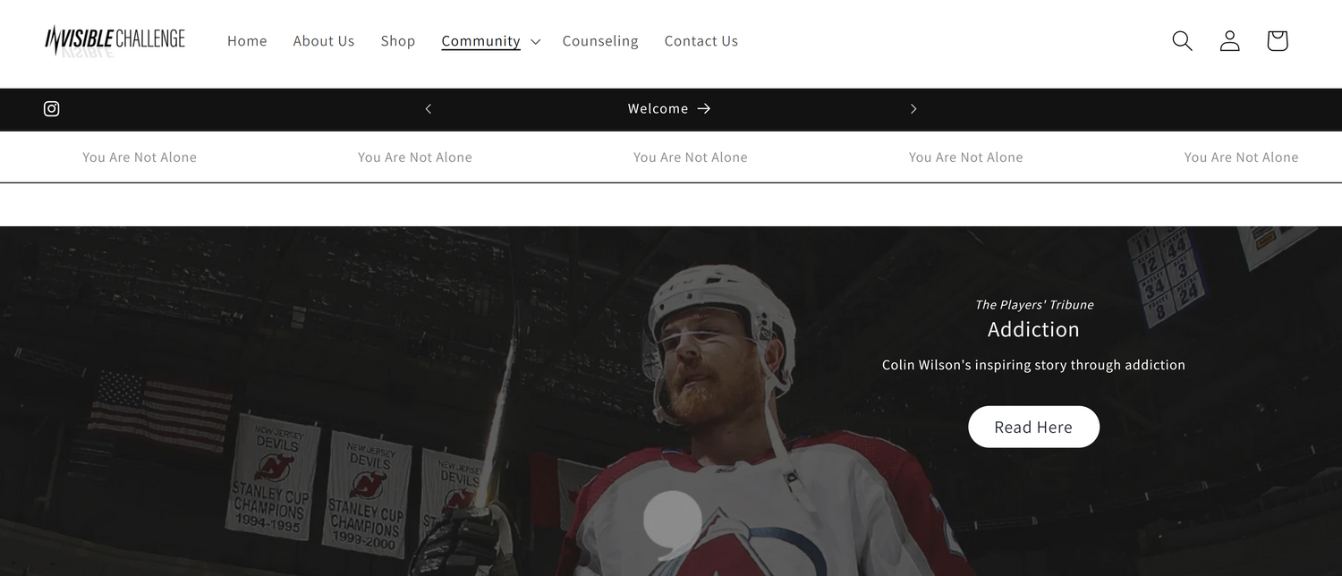Click the arrow beside Welcome
Viewport: 1342px width, 576px height.
(x=704, y=109)
